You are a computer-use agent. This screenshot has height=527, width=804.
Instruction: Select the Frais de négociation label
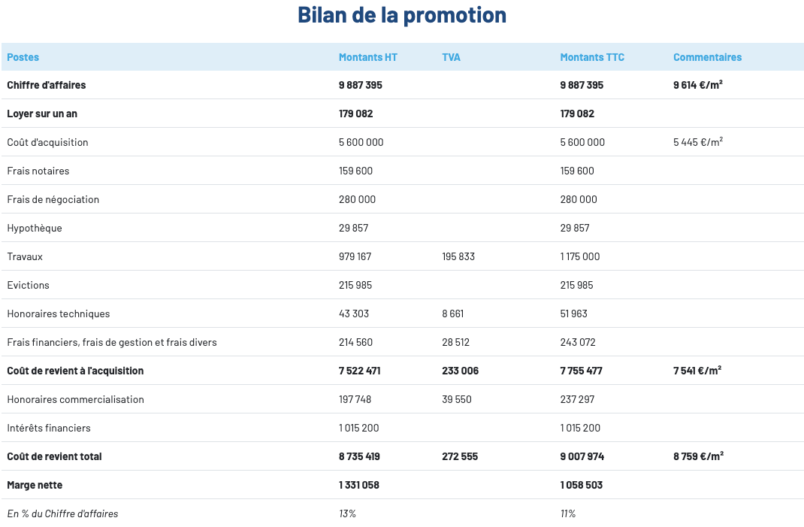pyautogui.click(x=53, y=200)
